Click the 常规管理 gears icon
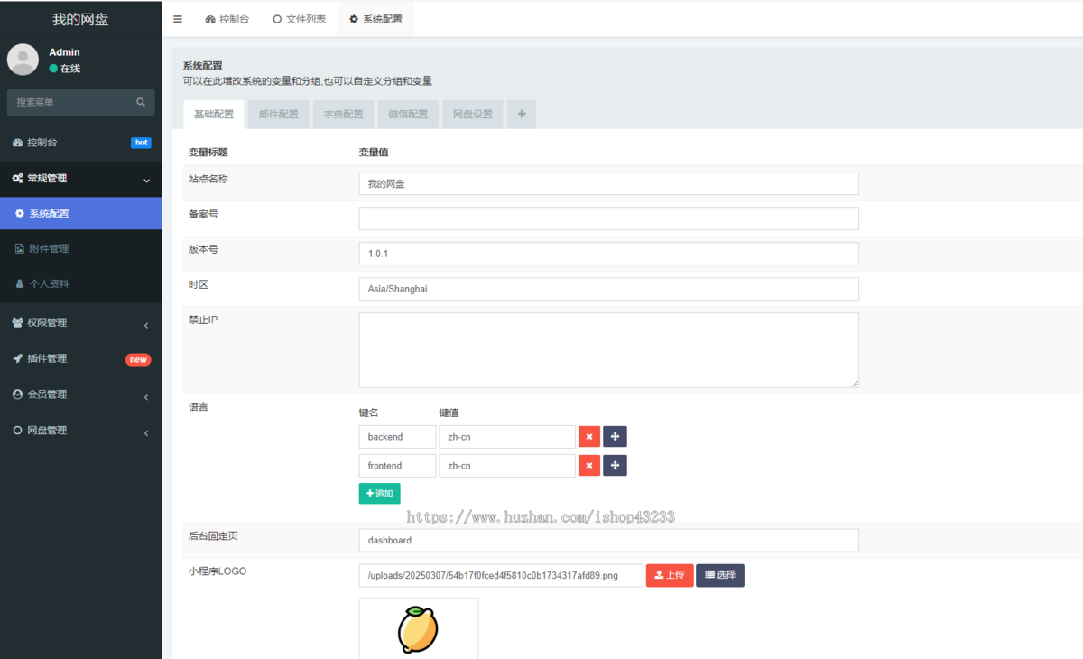The width and height of the screenshot is (1083, 659). pos(17,179)
